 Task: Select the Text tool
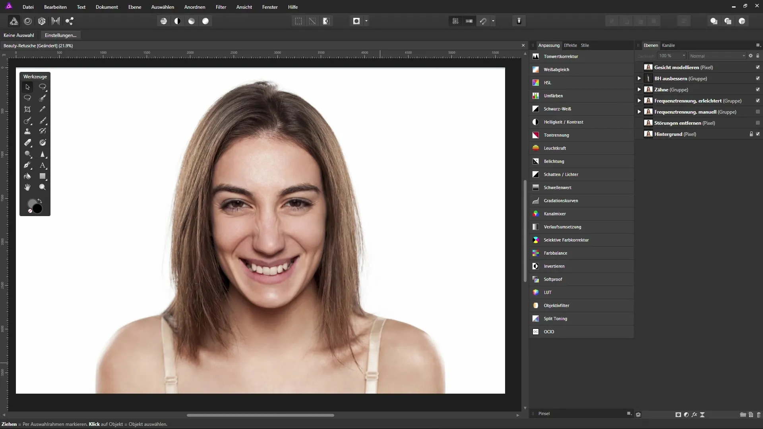coord(43,165)
